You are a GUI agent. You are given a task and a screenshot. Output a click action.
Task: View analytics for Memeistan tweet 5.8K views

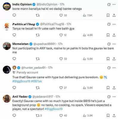pyautogui.click(x=88, y=59)
